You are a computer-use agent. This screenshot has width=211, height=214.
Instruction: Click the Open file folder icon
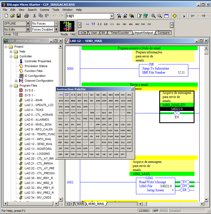(12, 16)
